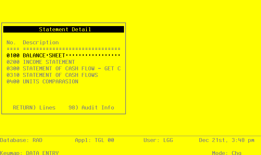Click the Database: RAD status entry
This screenshot has height=155, width=261.
[x=21, y=140]
